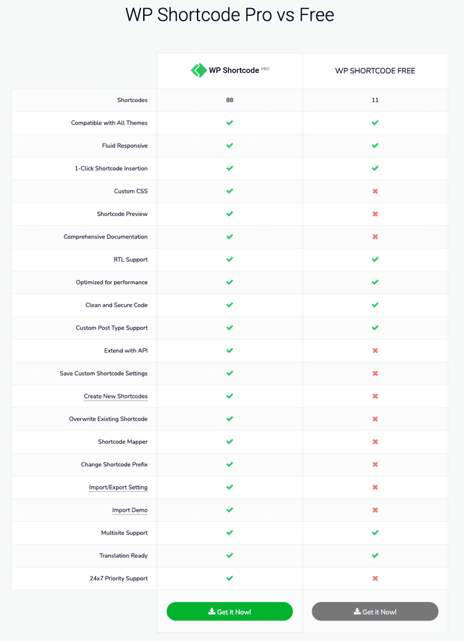Screen dimensions: 464x641
Task: Click the red X for Import Demo under Free
Action: [375, 510]
